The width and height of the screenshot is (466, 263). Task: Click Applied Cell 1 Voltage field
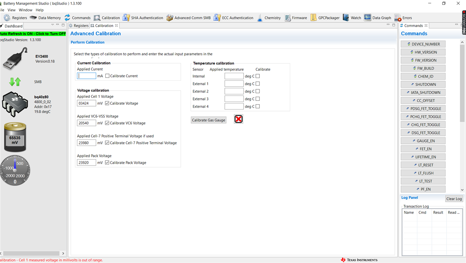coord(86,103)
